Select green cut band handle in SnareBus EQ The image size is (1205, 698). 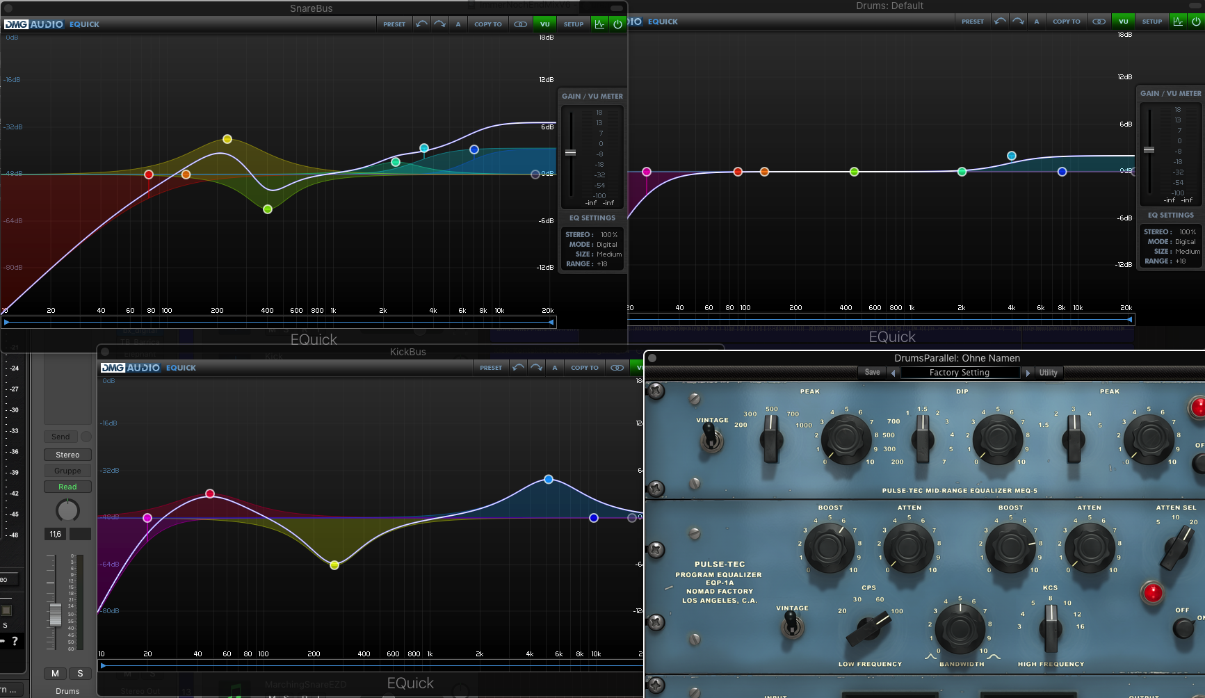268,209
